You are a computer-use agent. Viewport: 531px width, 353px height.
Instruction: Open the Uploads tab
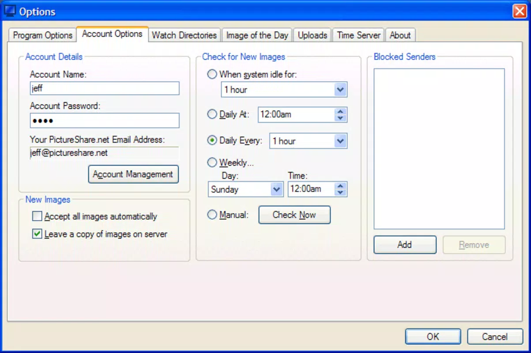point(313,35)
